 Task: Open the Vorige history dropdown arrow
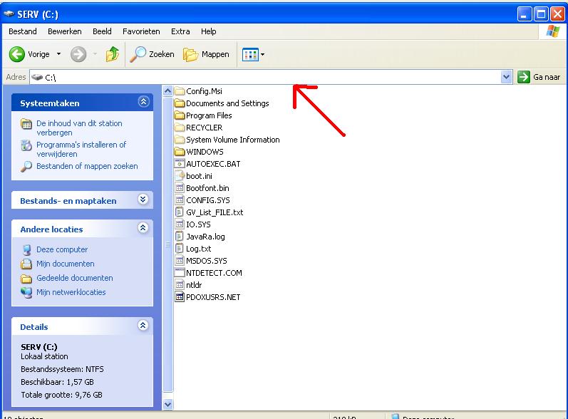(58, 54)
